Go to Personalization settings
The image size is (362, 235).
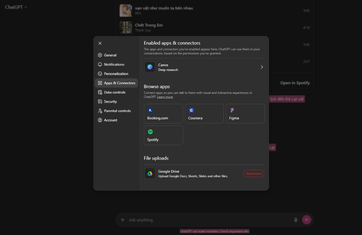[116, 74]
